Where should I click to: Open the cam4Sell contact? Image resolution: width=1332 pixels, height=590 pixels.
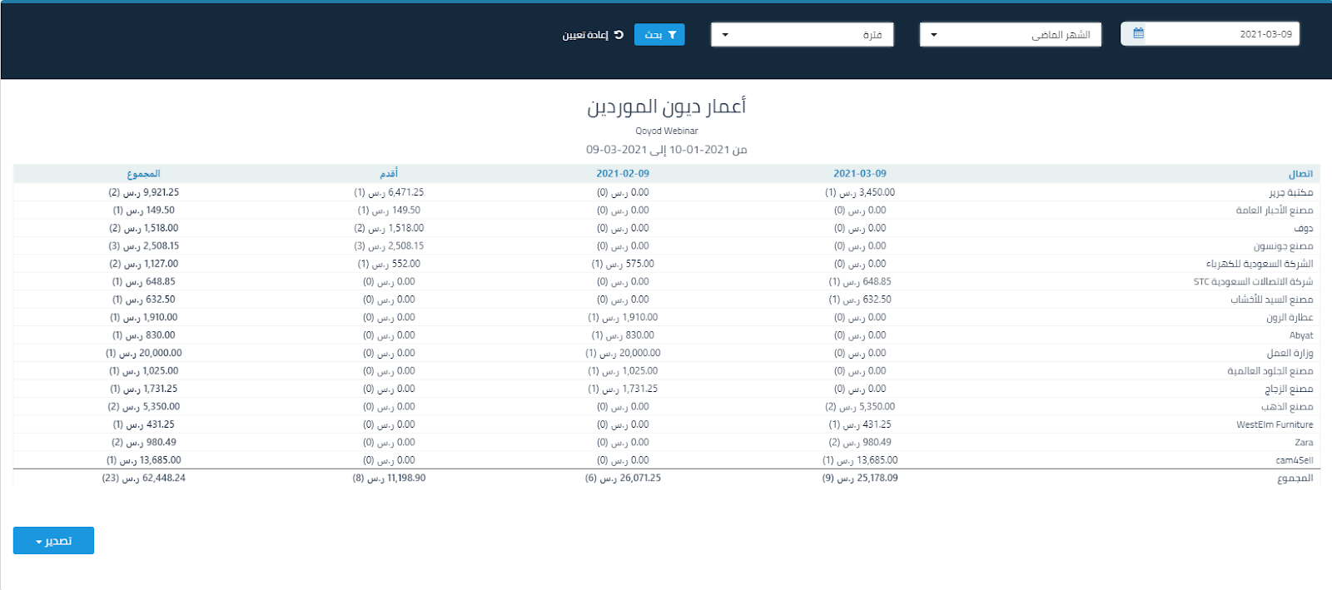coord(1294,460)
